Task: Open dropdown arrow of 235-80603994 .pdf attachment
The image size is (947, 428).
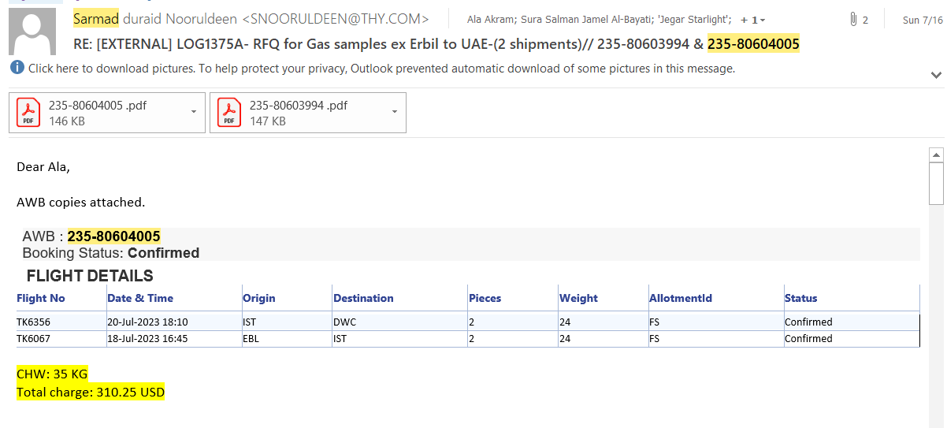Action: pyautogui.click(x=395, y=112)
